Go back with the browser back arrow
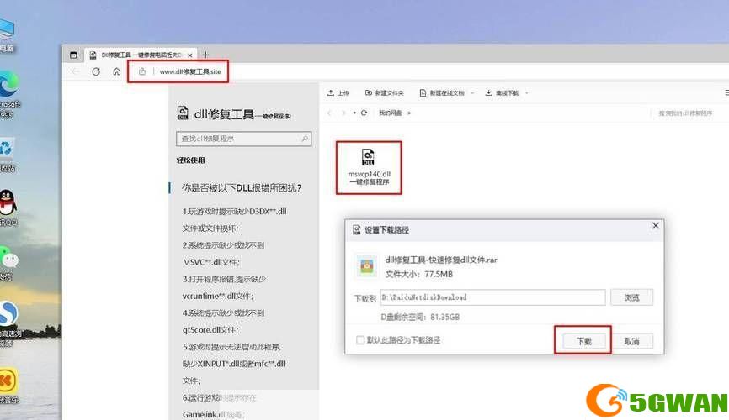Image resolution: width=729 pixels, height=420 pixels. coord(76,71)
